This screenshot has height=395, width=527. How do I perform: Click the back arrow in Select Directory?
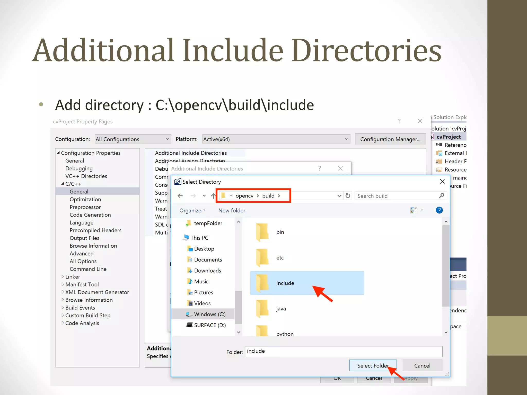180,196
